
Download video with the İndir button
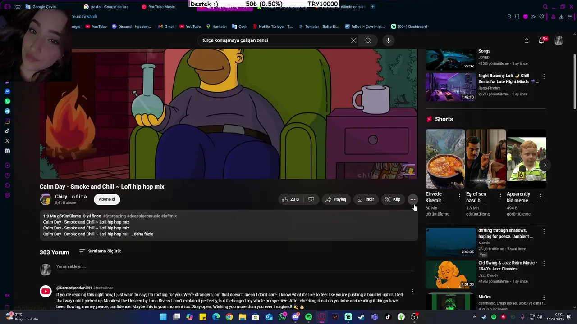(x=366, y=199)
